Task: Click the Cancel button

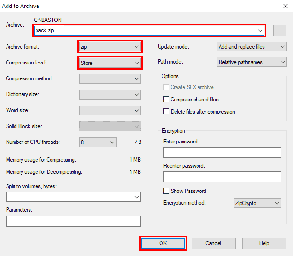Action: (x=213, y=243)
